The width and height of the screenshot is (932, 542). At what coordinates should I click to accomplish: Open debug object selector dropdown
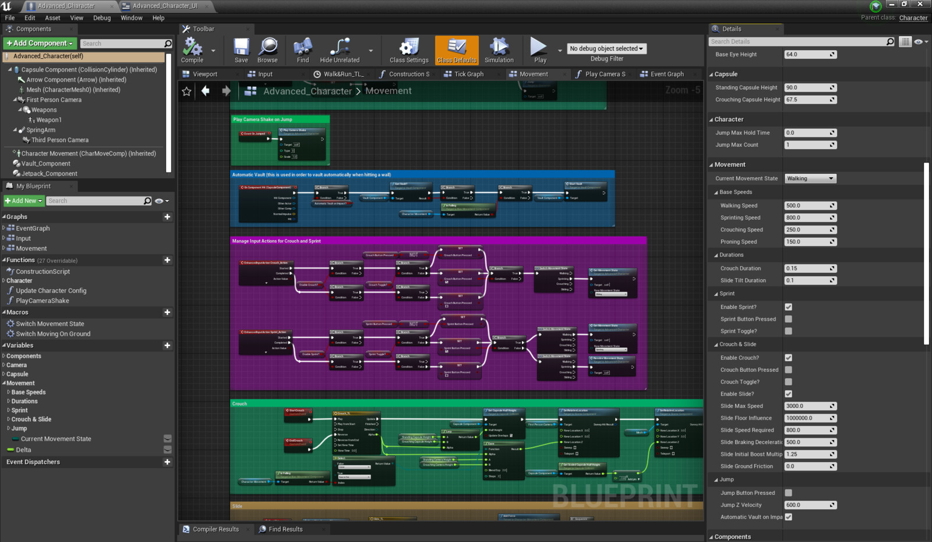pyautogui.click(x=606, y=49)
